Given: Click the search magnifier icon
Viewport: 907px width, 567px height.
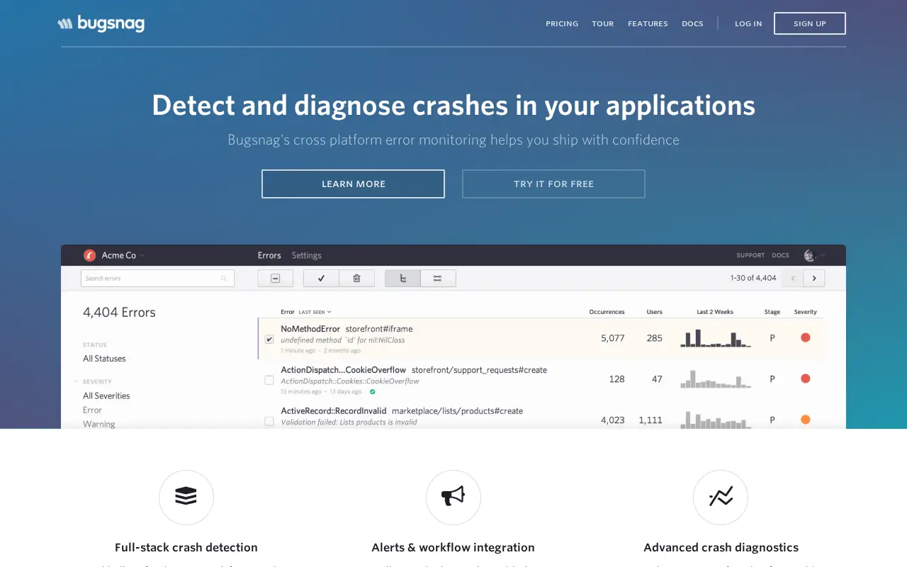Looking at the screenshot, I should [224, 279].
